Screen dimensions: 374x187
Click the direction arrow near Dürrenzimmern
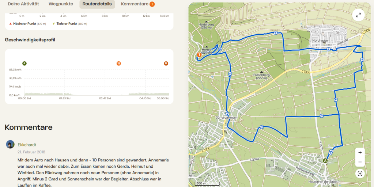[227, 114]
